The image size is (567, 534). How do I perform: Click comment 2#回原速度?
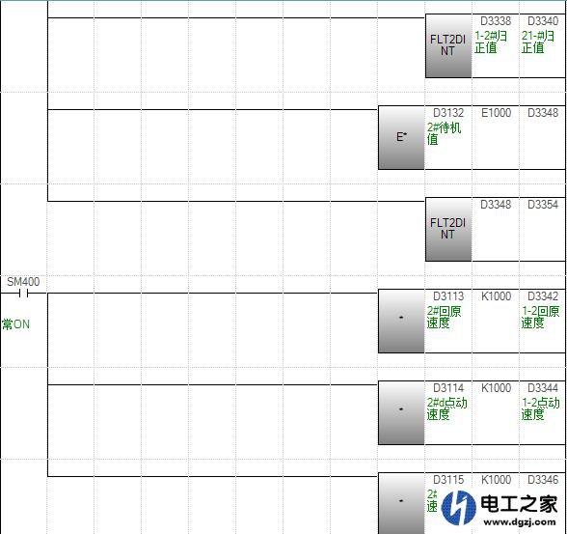click(444, 317)
